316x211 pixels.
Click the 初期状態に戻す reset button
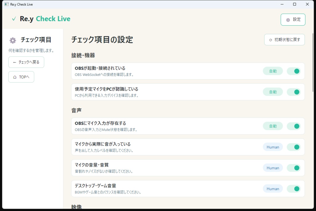(284, 40)
